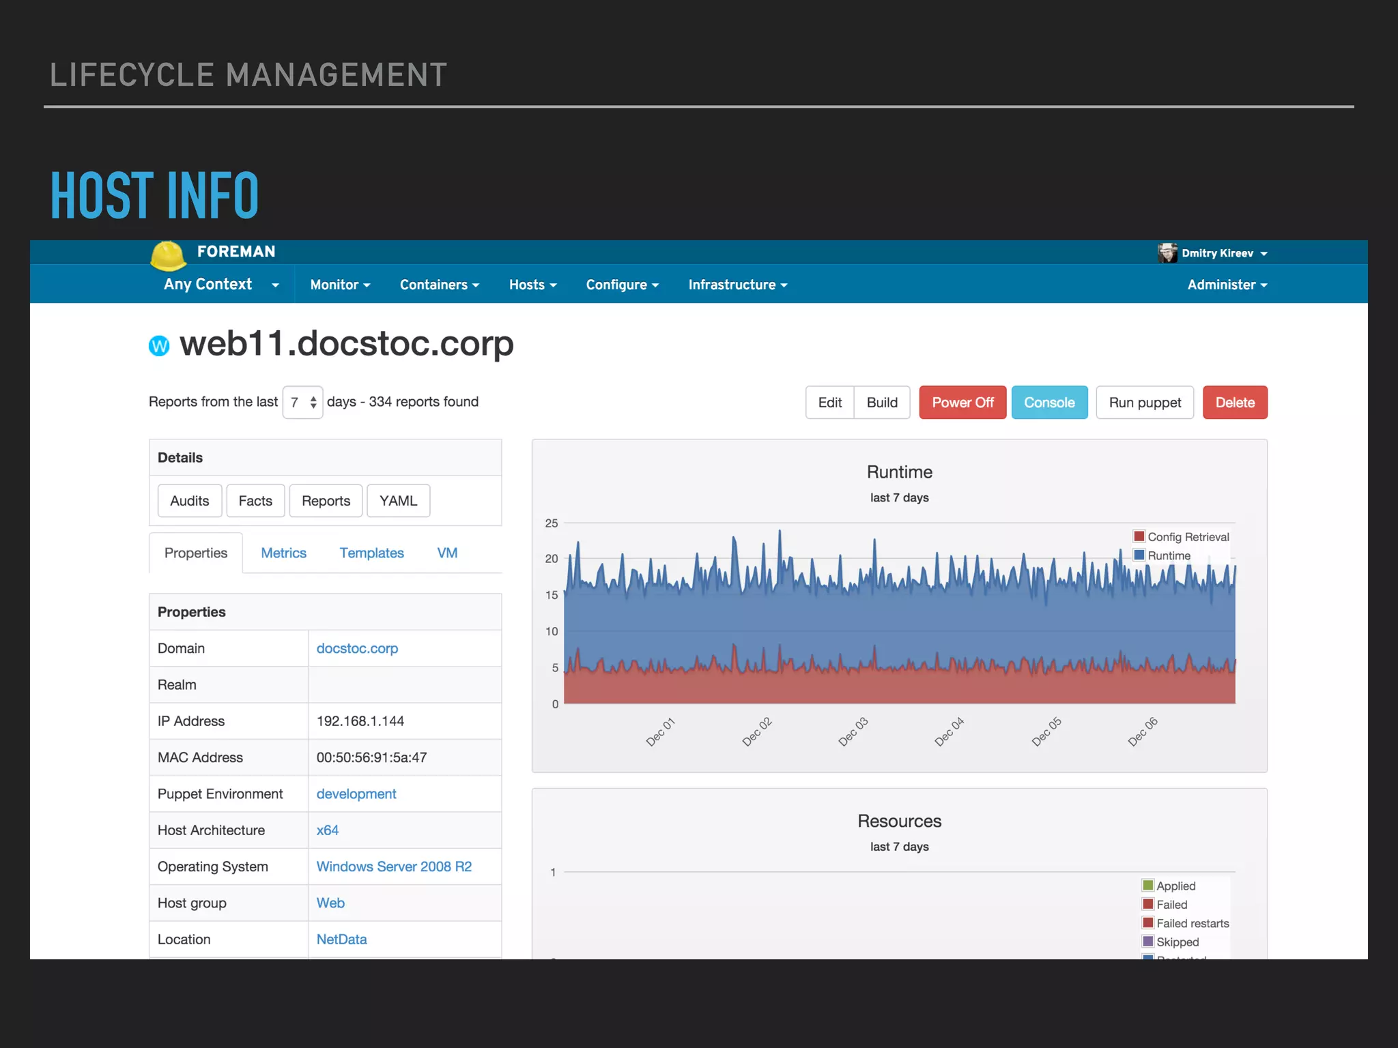Click the Realm row label
The image size is (1398, 1048).
click(177, 684)
